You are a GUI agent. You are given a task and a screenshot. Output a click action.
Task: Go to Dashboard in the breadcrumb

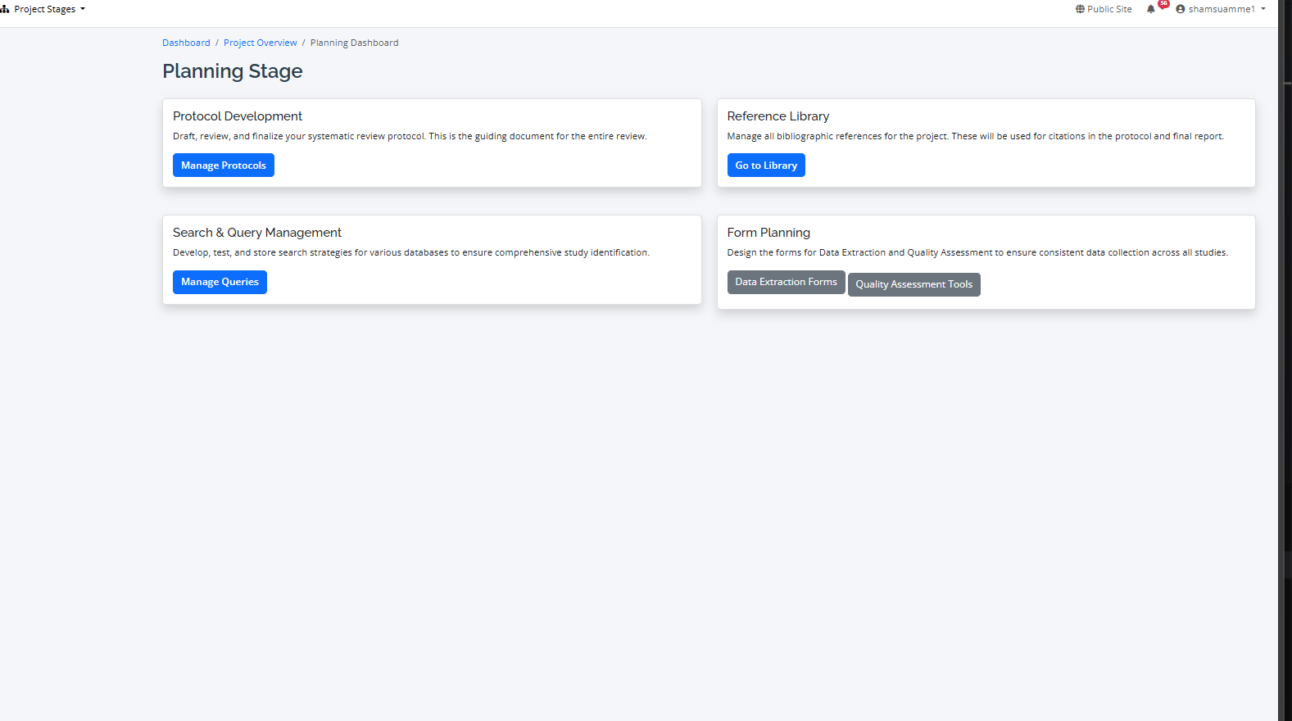tap(186, 43)
